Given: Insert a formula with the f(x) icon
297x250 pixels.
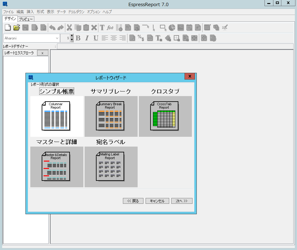Looking at the screenshot, I should click(110, 28).
